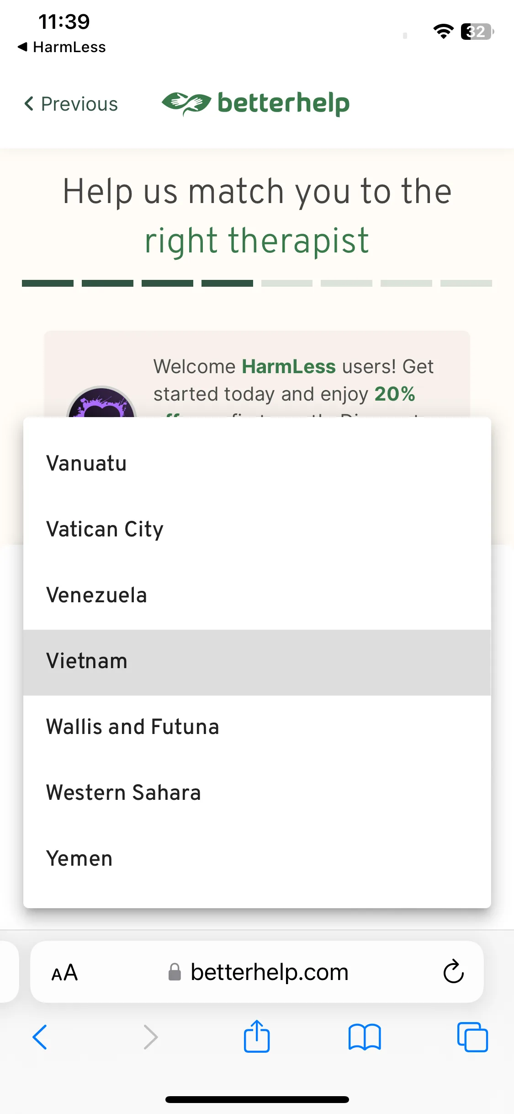Choose Yemen in country list

(x=257, y=858)
